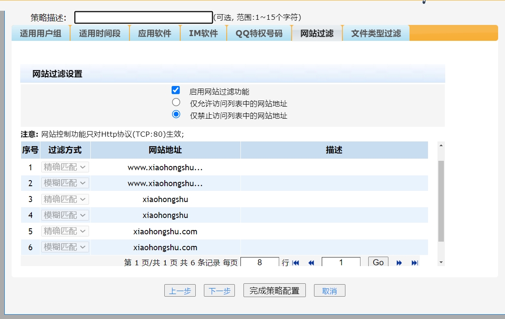
Task: Open filter mode dropdown in row 2
Action: (x=65, y=183)
